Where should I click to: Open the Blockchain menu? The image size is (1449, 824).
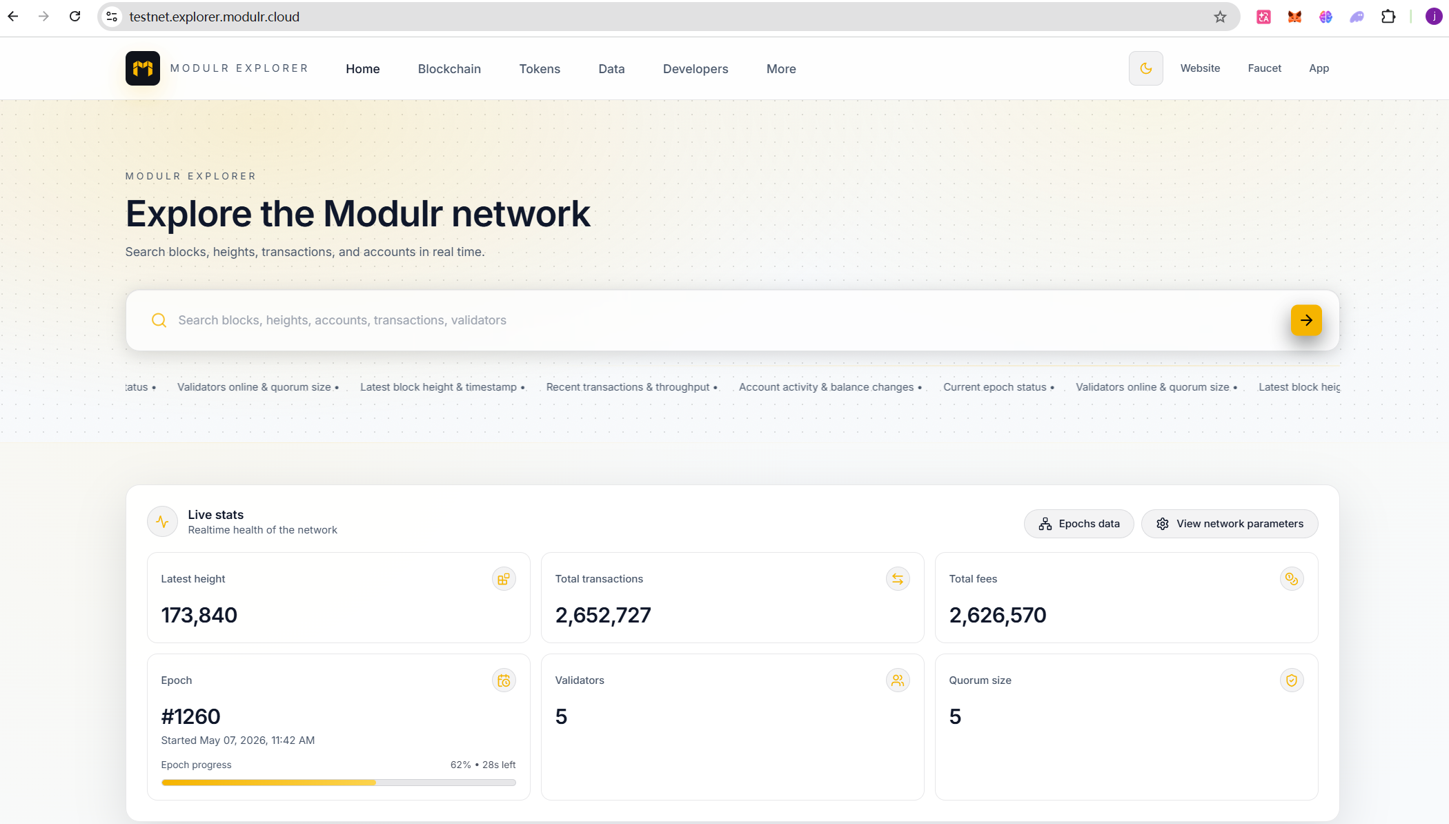point(449,69)
